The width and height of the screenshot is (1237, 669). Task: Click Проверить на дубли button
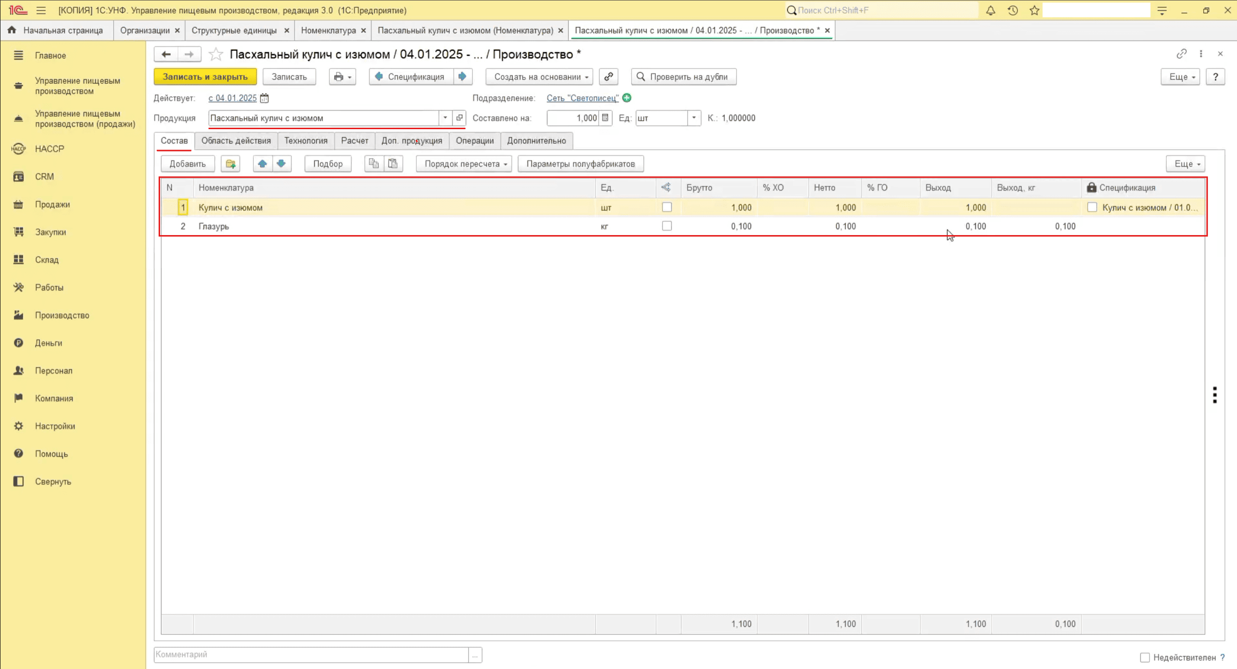click(684, 77)
